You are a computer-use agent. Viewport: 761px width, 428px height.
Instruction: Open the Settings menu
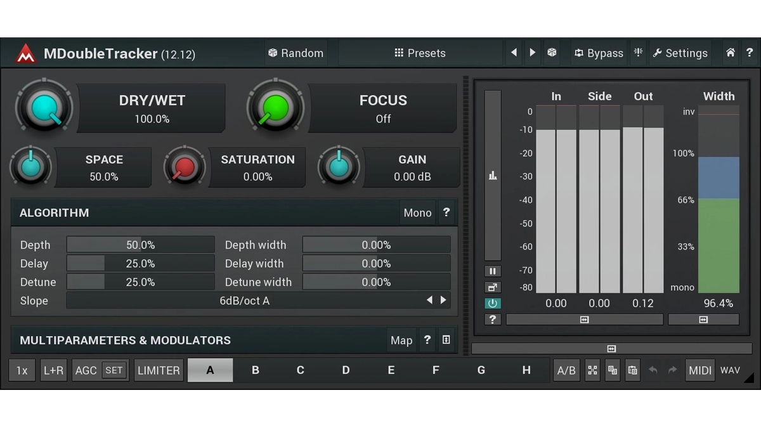[680, 53]
